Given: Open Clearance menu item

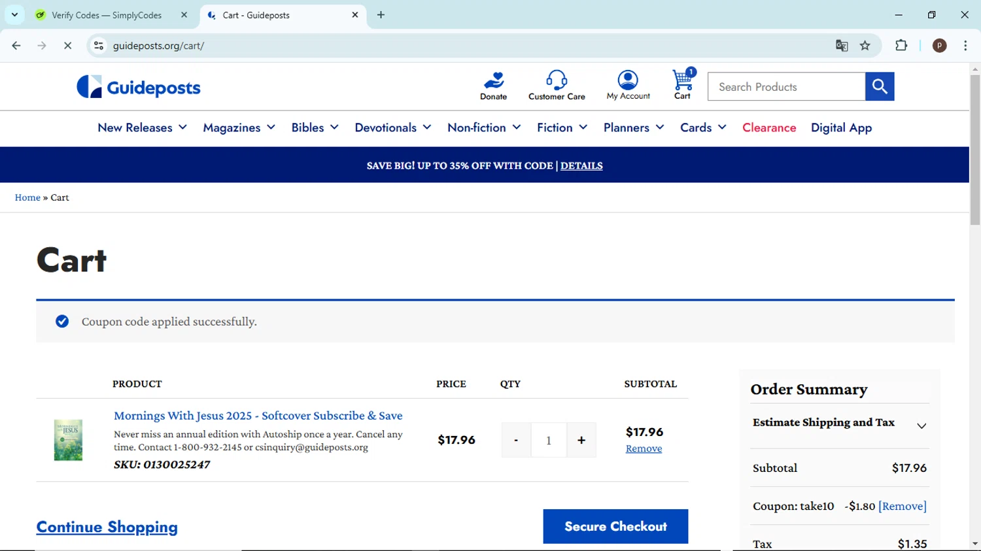Looking at the screenshot, I should click(769, 128).
